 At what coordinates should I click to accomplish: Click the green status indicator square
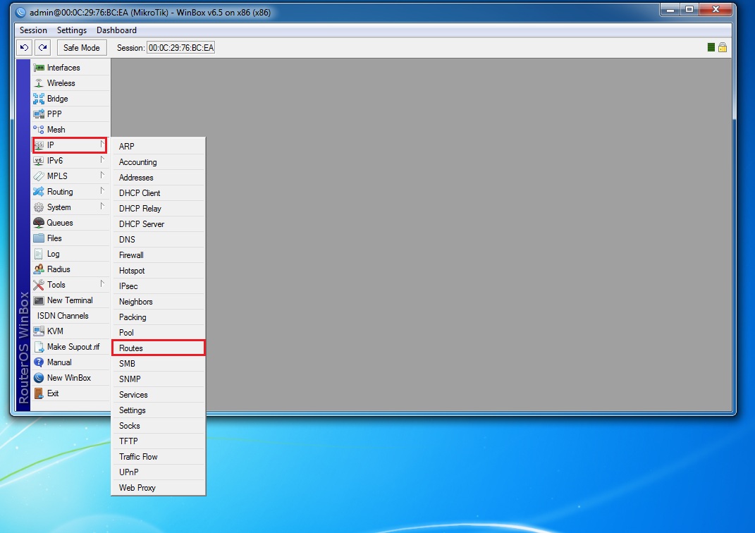tap(711, 47)
